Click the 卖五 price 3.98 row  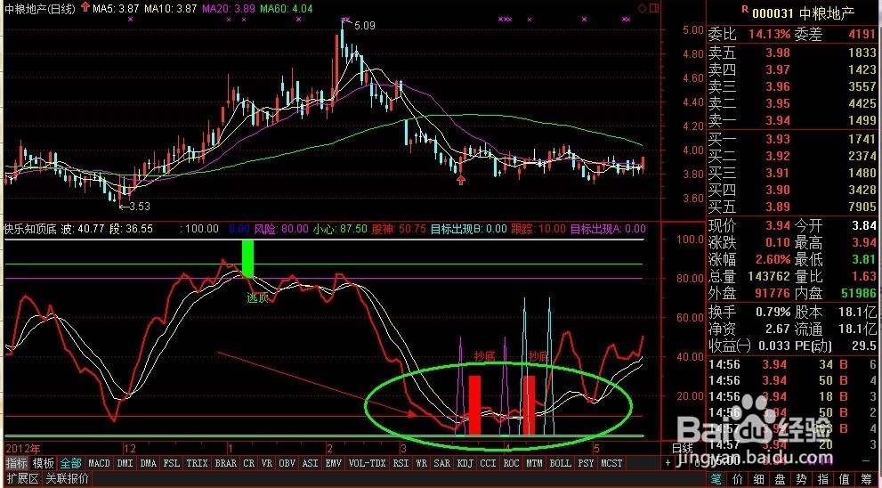coord(791,53)
